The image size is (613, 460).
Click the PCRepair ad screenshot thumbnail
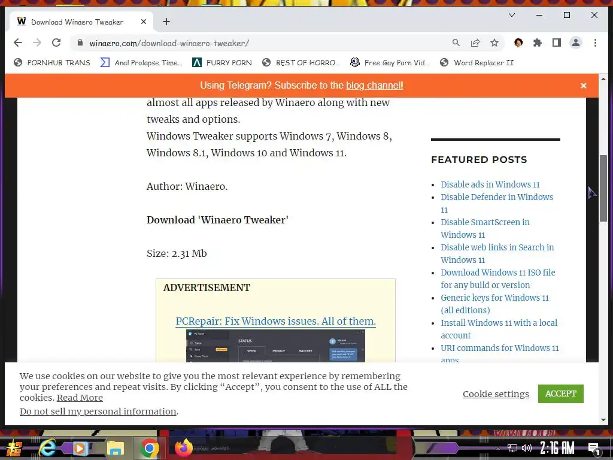pos(275,346)
